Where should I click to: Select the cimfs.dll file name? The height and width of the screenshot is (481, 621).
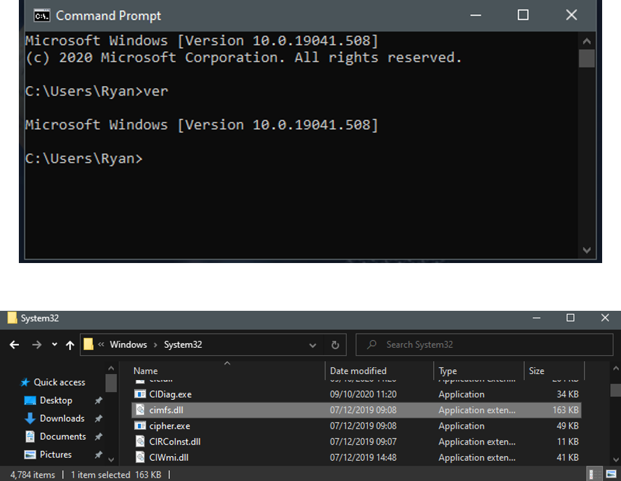click(x=166, y=410)
